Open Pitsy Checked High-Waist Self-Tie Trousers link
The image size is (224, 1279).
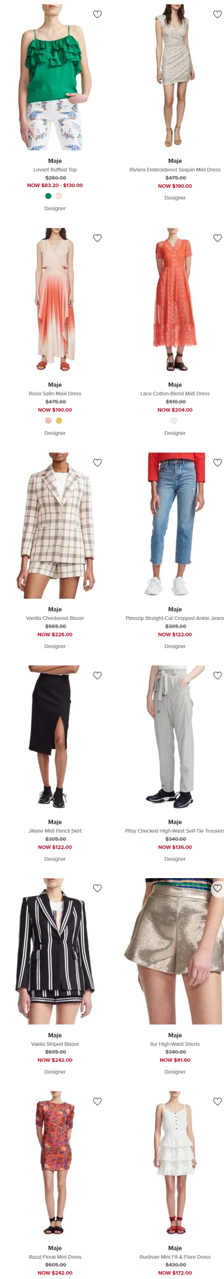pos(174,830)
